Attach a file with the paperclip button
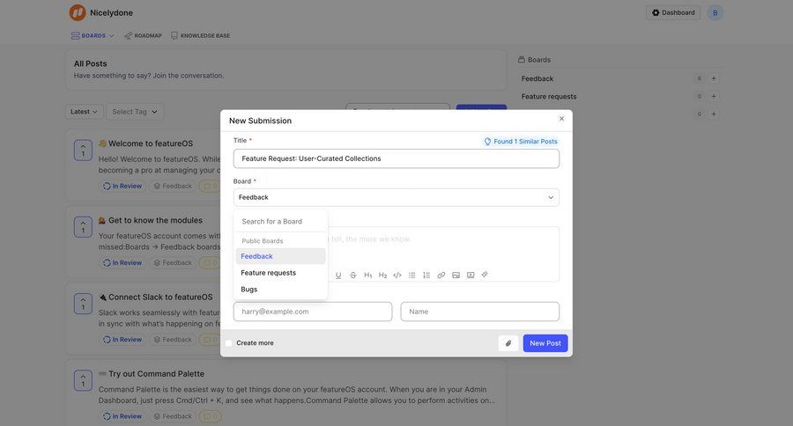The width and height of the screenshot is (793, 426). point(508,343)
